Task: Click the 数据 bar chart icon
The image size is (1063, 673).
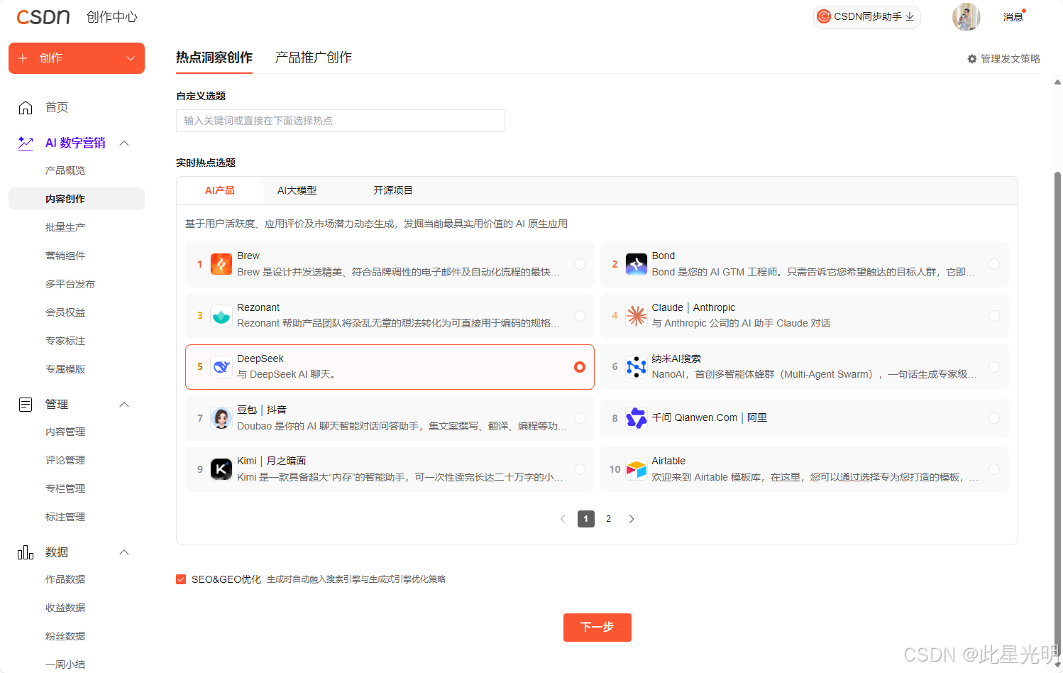Action: coord(26,552)
